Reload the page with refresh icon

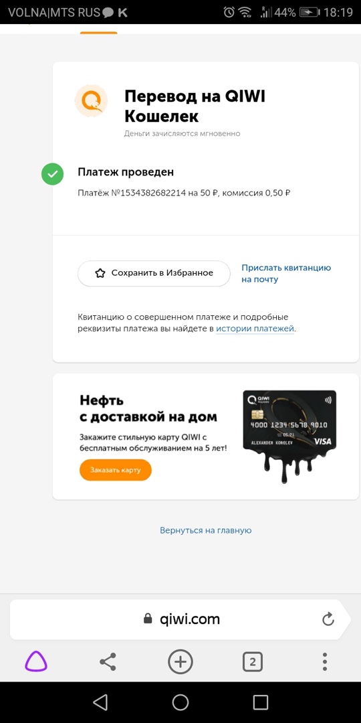328,619
